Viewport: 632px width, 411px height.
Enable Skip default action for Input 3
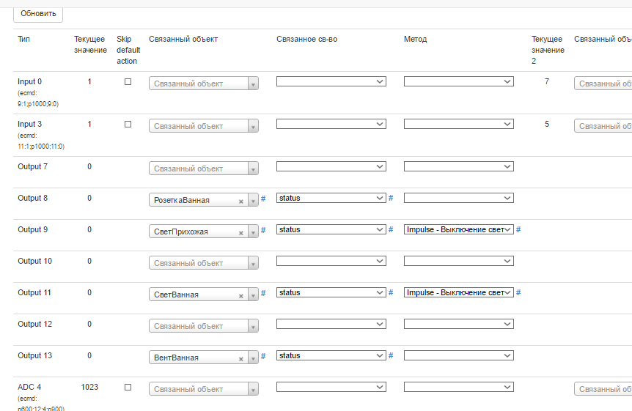[128, 125]
